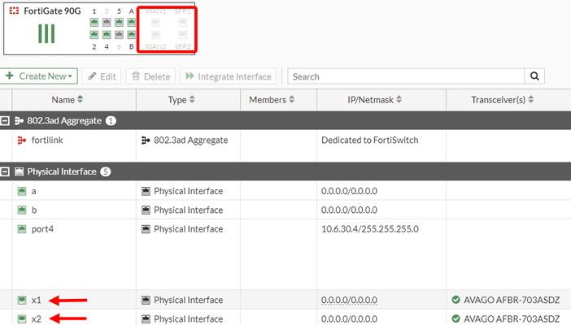Click the Delete button

click(x=150, y=76)
